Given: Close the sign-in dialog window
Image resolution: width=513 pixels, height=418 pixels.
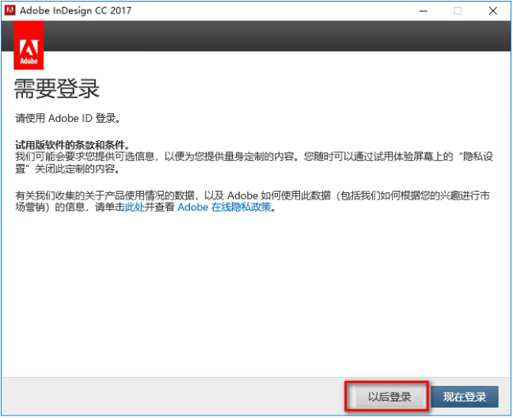Looking at the screenshot, I should pyautogui.click(x=493, y=11).
